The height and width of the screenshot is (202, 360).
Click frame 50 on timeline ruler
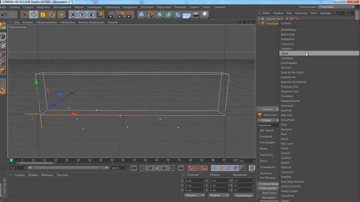123,160
